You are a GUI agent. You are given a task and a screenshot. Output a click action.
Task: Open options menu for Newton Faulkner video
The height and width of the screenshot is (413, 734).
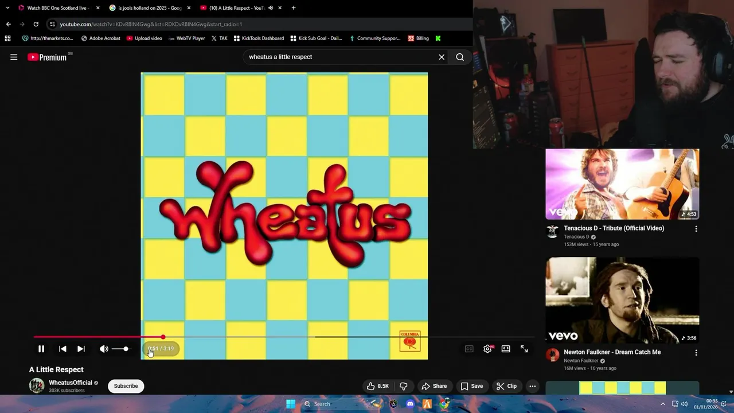[696, 353]
